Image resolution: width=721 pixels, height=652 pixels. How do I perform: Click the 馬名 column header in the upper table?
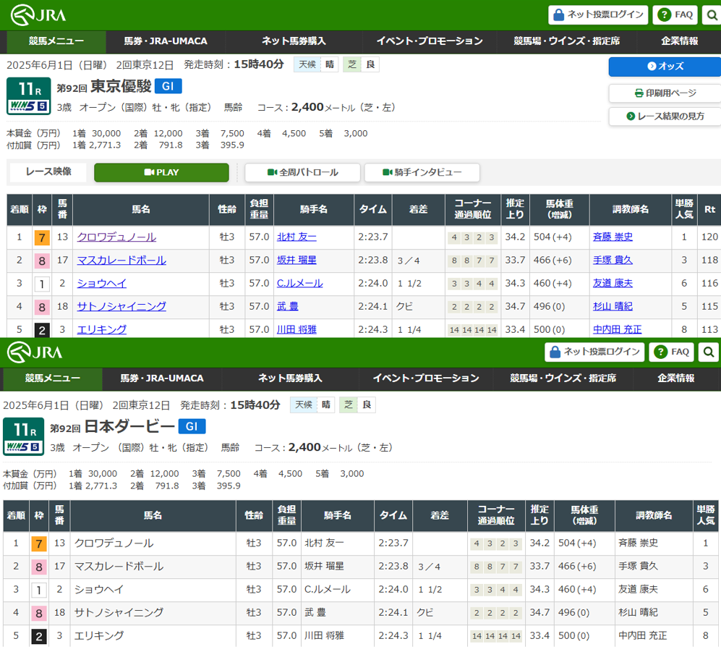click(141, 209)
